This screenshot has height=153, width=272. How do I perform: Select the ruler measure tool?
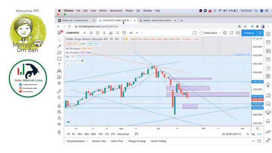59,91
